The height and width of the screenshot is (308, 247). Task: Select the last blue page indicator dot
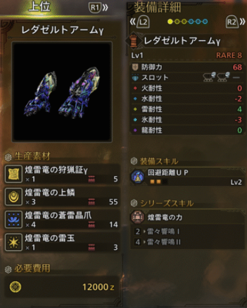pos(205,21)
